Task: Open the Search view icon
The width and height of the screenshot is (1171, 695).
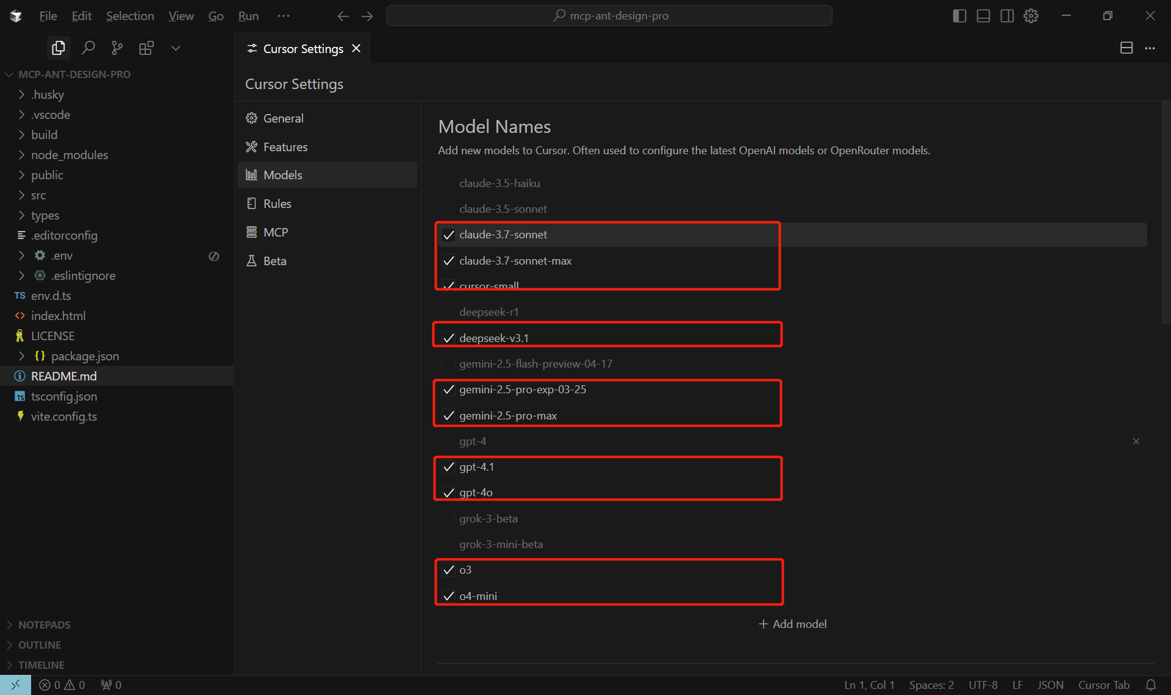Action: click(x=88, y=48)
